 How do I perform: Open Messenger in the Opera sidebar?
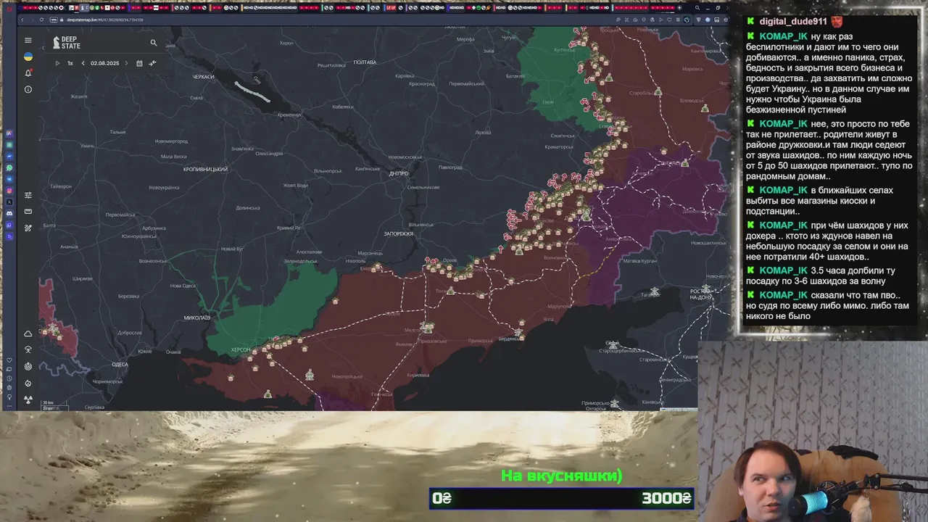pyautogui.click(x=9, y=157)
